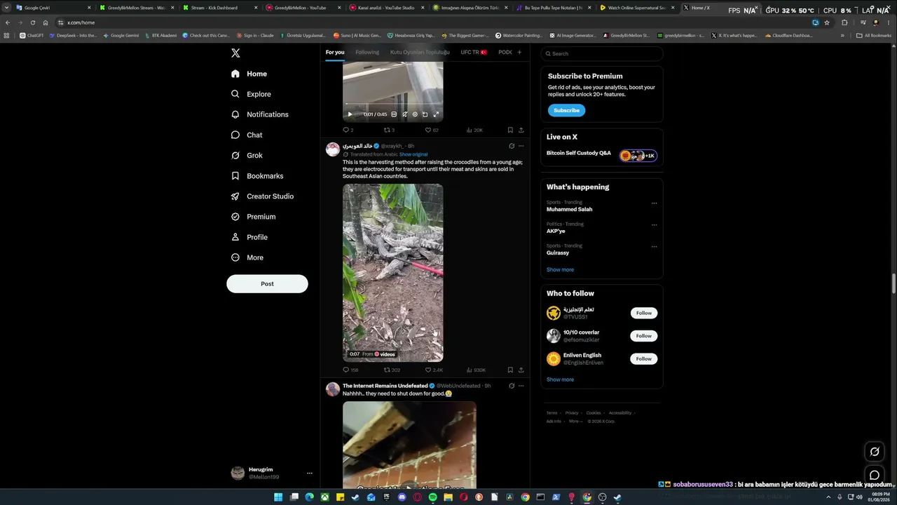Expand the footer More links menu

click(575, 421)
